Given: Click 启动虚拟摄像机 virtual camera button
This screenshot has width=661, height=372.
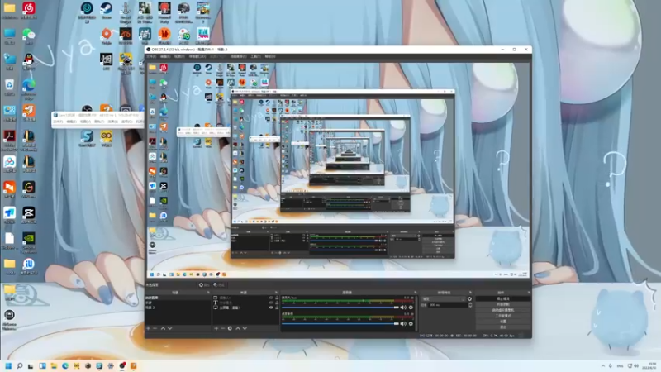Looking at the screenshot, I should click(x=503, y=310).
